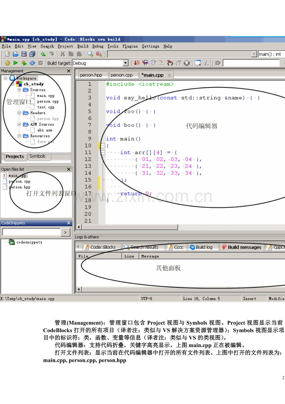The height and width of the screenshot is (404, 285).
Task: Click the Redo arrow icon
Action: (52, 54)
